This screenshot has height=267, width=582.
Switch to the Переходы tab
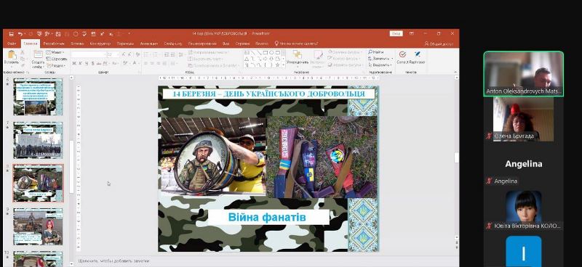pyautogui.click(x=125, y=44)
